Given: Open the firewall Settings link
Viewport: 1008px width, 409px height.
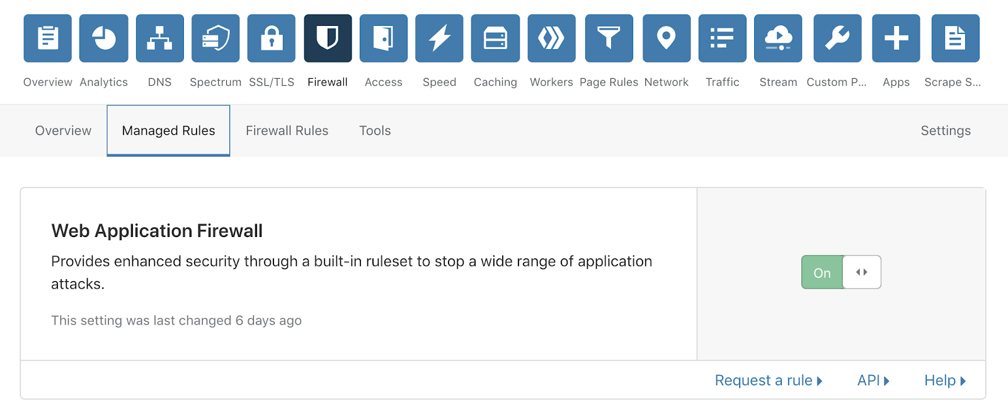Looking at the screenshot, I should pyautogui.click(x=945, y=130).
